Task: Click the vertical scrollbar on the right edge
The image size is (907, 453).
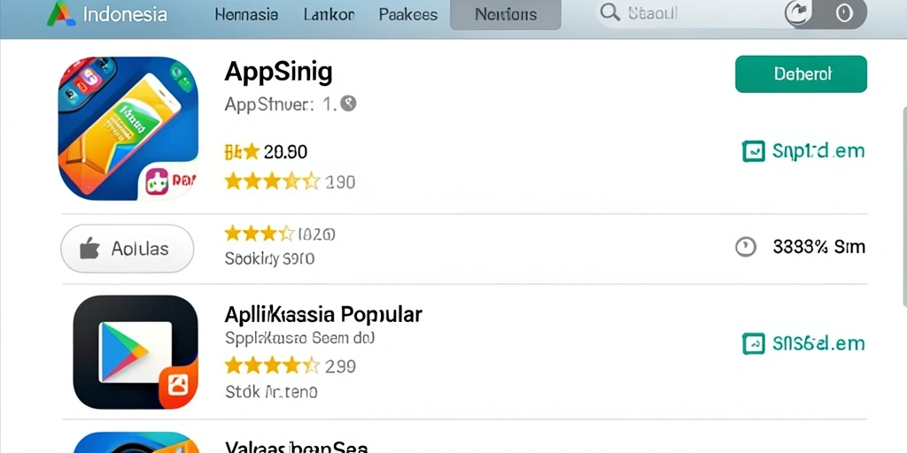Action: coord(903,207)
